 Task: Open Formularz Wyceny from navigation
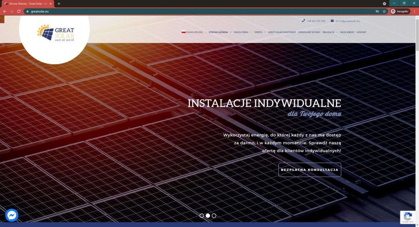click(x=309, y=32)
